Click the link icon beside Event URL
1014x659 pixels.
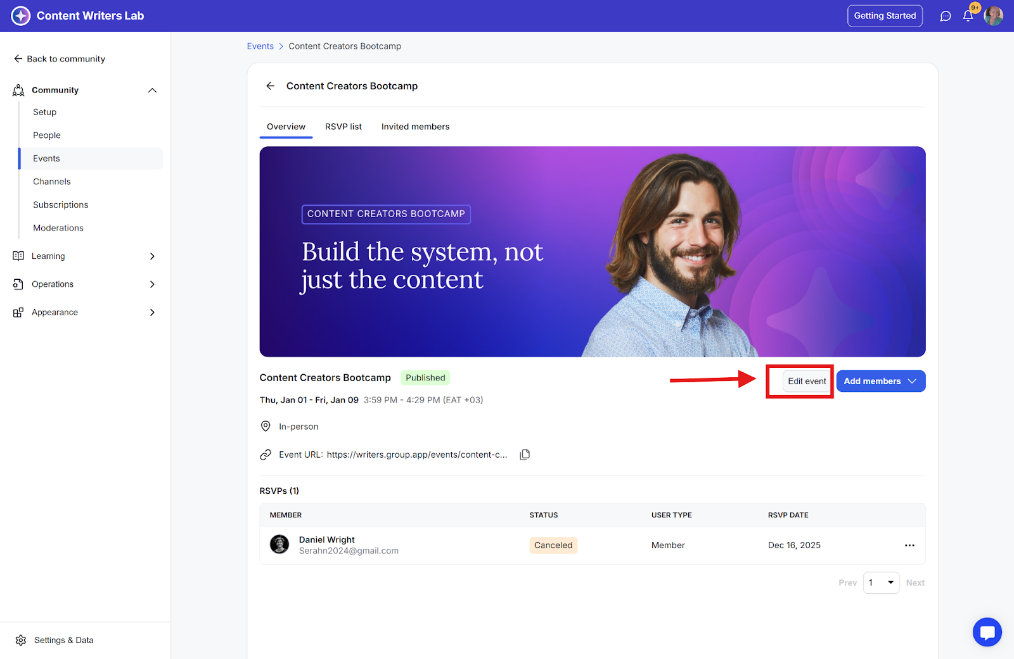(x=266, y=455)
